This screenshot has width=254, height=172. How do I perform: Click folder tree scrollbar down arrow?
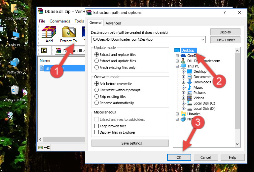click(237, 144)
